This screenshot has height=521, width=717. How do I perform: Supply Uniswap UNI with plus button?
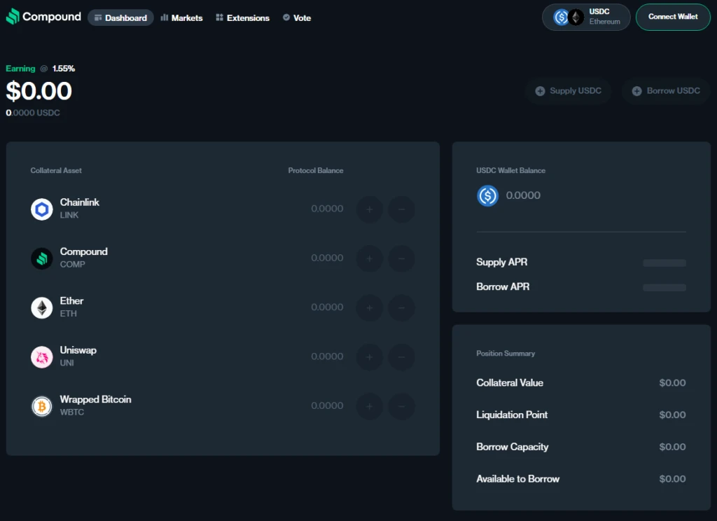point(370,357)
